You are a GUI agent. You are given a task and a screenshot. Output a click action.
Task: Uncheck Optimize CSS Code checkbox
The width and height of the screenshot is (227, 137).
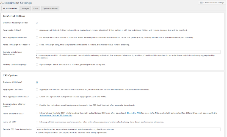click(x=37, y=82)
